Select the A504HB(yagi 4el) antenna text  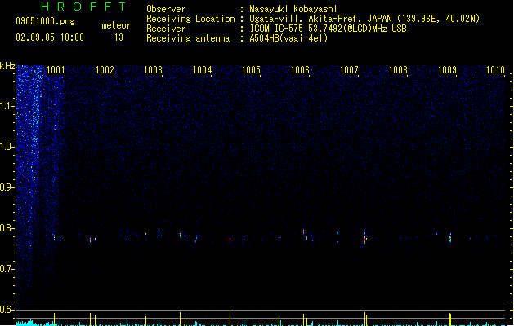click(288, 38)
